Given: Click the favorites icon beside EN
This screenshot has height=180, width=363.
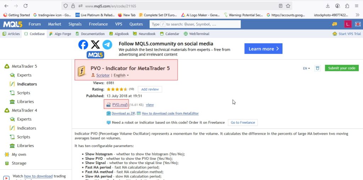Looking at the screenshot, I should (x=317, y=68).
